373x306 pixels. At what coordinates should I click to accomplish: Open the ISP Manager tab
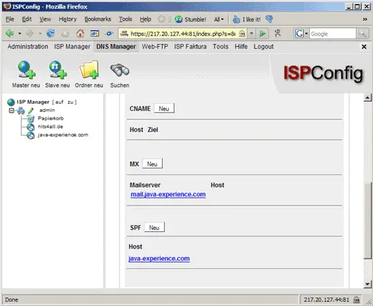pyautogui.click(x=73, y=47)
